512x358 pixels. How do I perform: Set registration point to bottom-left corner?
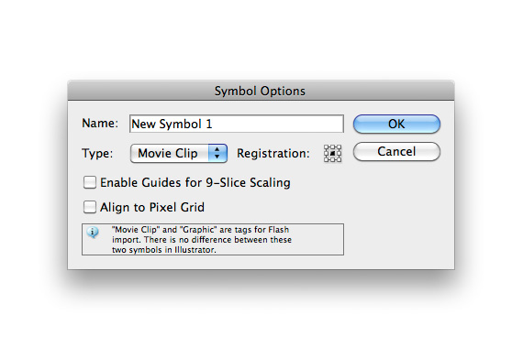coord(327,159)
